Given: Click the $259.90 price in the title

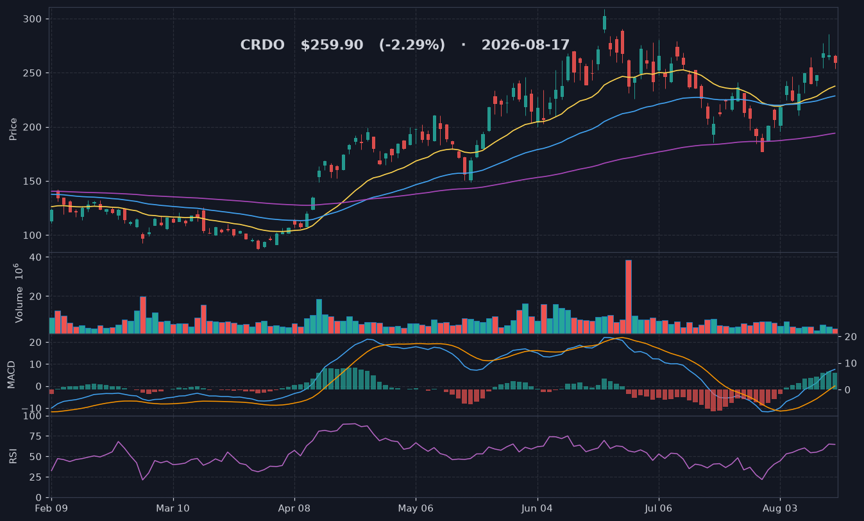Looking at the screenshot, I should pos(332,46).
